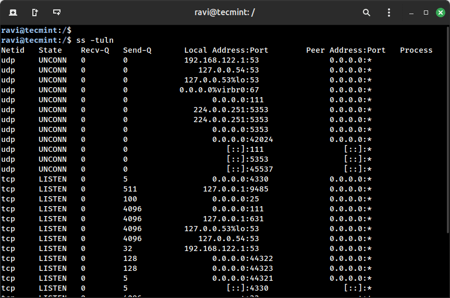Click the 127.0.0.1:631 local address
This screenshot has height=298, width=450.
tap(238, 219)
